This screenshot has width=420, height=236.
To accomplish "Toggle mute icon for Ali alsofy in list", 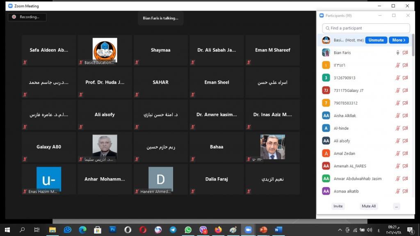I will 397,141.
